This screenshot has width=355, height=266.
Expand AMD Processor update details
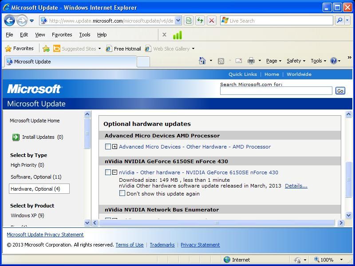(115, 147)
